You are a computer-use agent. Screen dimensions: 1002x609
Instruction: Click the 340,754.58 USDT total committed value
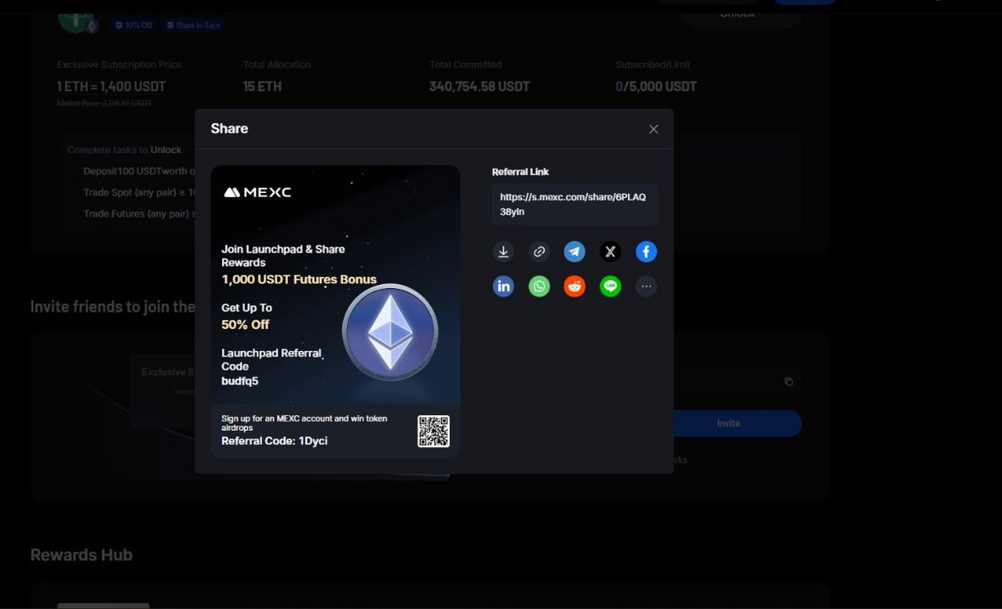(479, 87)
